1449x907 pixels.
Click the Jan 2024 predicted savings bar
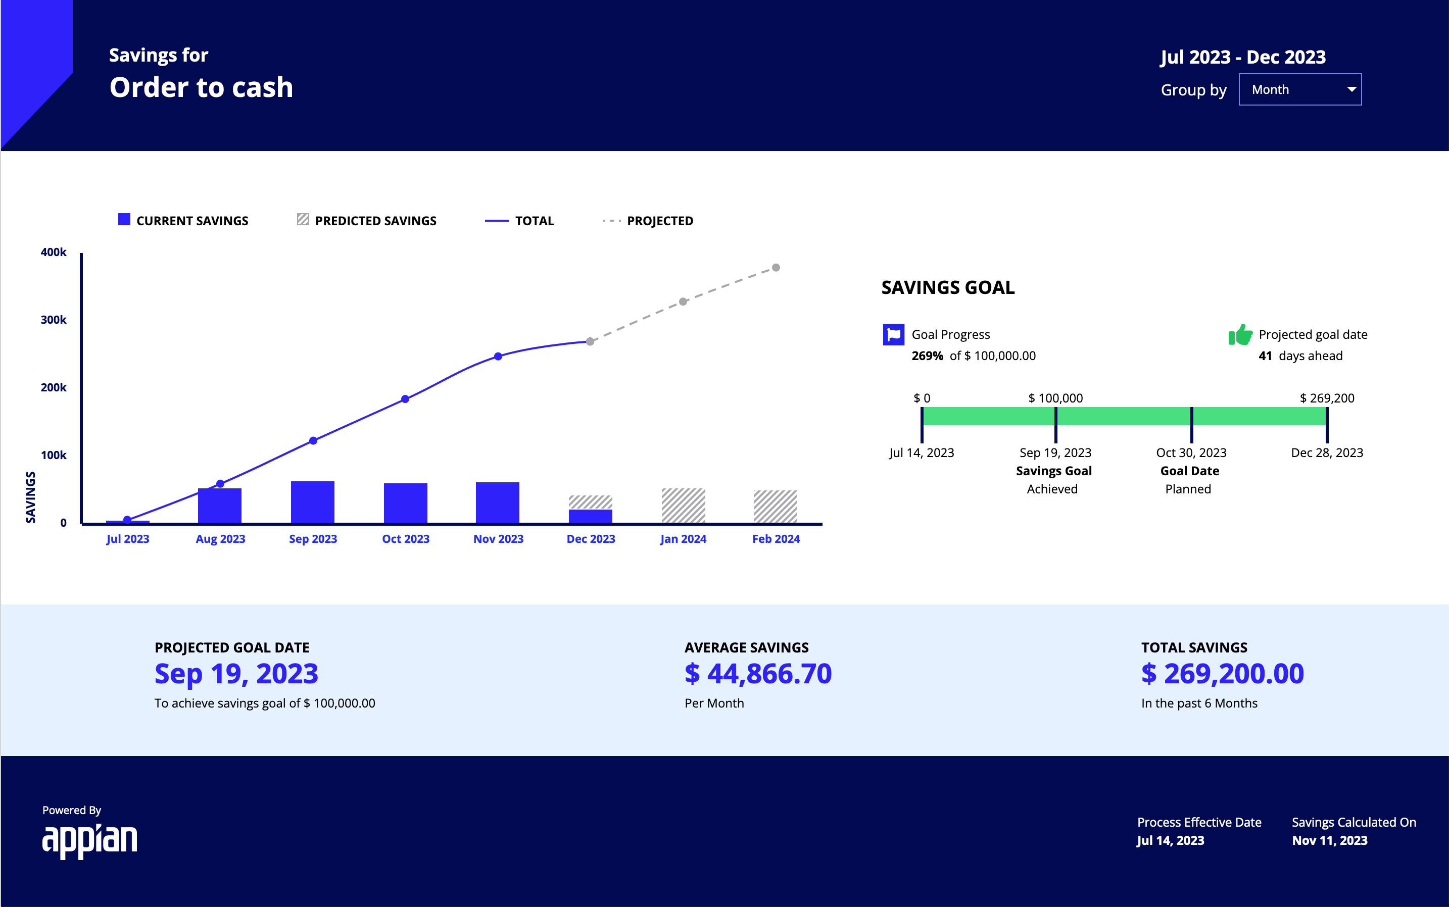pos(684,506)
